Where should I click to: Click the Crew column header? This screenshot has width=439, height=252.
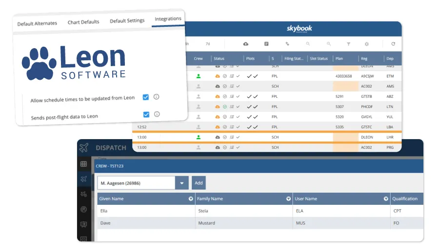point(198,59)
